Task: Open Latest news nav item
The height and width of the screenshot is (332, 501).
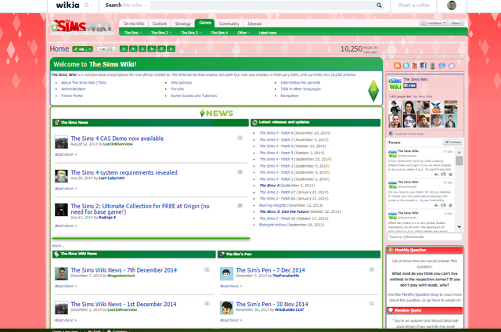Action: click(268, 33)
